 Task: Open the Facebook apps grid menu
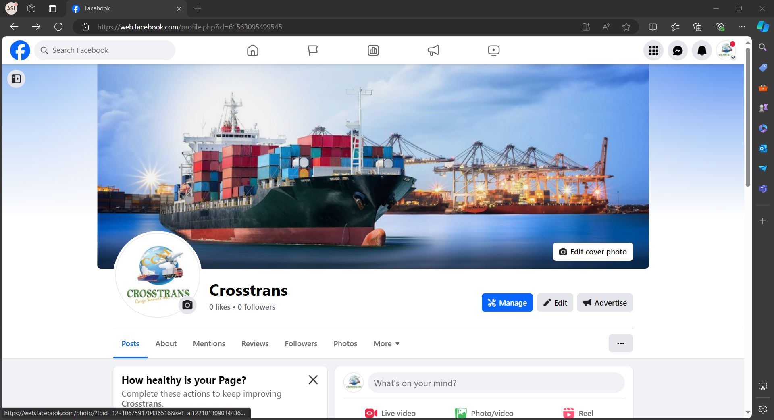(x=653, y=50)
